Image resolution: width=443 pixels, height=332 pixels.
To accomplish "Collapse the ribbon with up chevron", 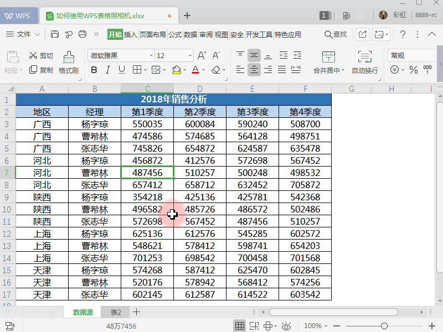I will [432, 34].
